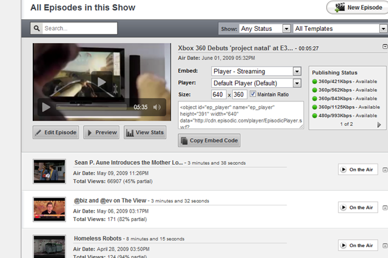Click the Sean P. Aune episode thumbnail
This screenshot has height=258, width=388.
point(50,171)
